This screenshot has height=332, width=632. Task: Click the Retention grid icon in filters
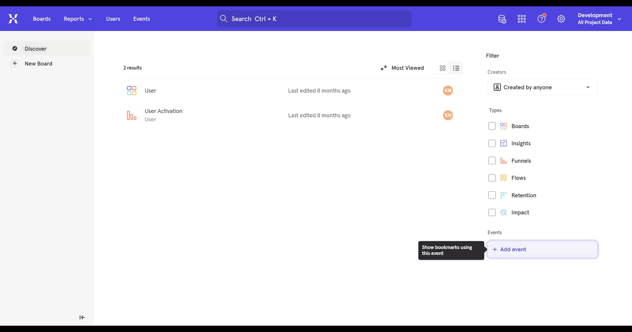pyautogui.click(x=503, y=195)
